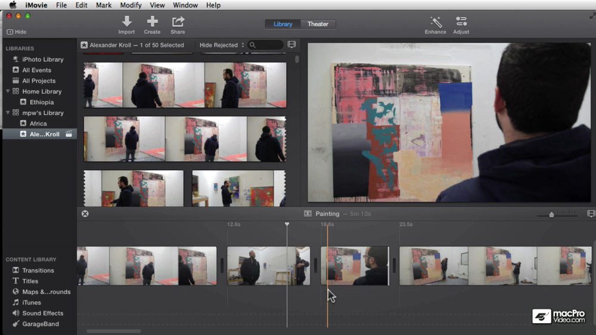Image resolution: width=596 pixels, height=335 pixels.
Task: Adjust the timeline zoom slider
Action: 551,215
